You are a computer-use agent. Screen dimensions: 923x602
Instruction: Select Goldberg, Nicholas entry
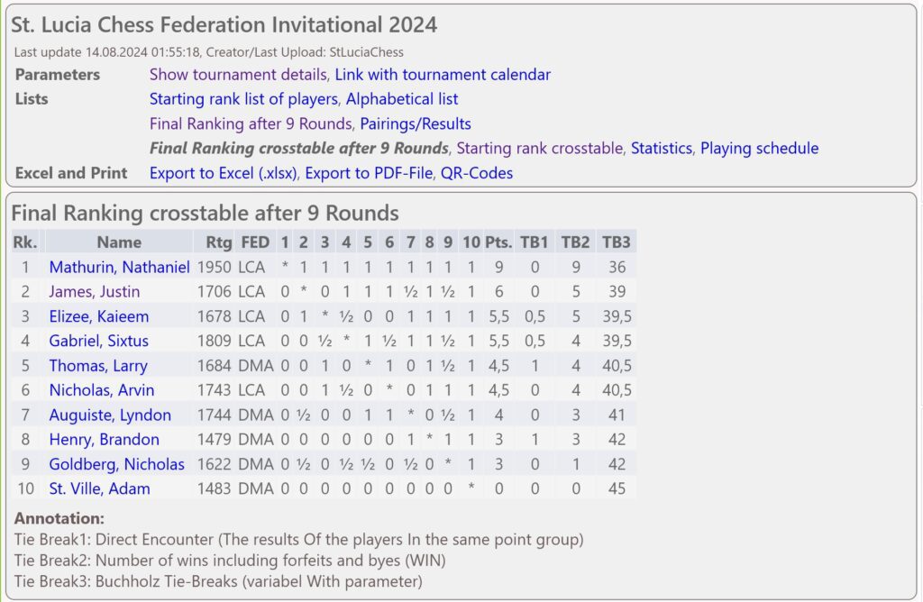116,464
